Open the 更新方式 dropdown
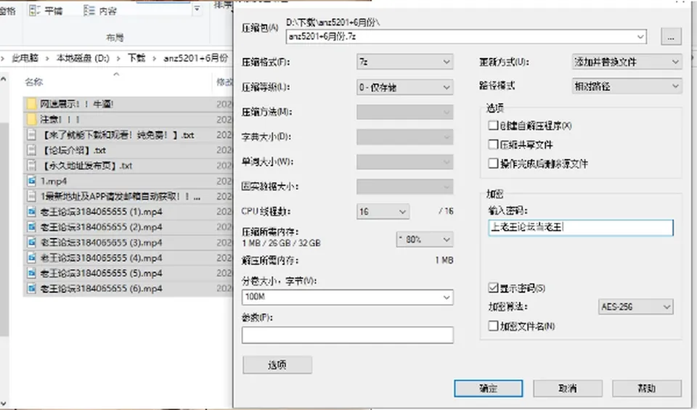Viewport: 697px width, 410px height. 627,62
